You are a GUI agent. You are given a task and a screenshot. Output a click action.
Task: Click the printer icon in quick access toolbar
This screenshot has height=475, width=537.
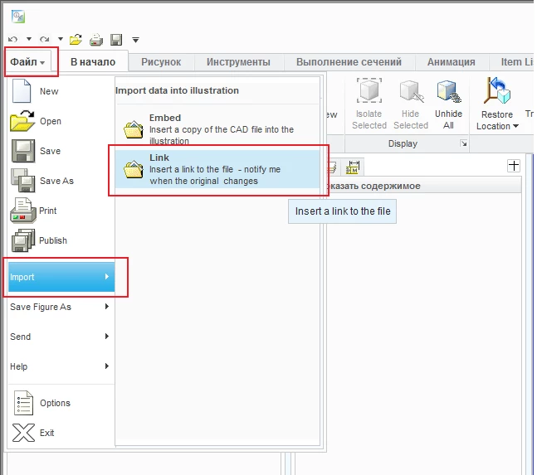click(x=96, y=40)
